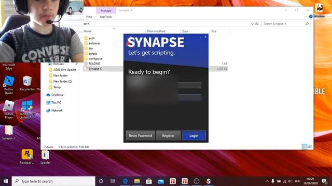The image size is (332, 186).
Task: Click the Login button in Synapse
Action: tap(193, 135)
